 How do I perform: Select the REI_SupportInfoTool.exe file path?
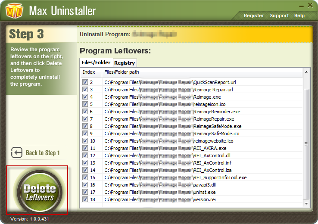[x=175, y=177]
